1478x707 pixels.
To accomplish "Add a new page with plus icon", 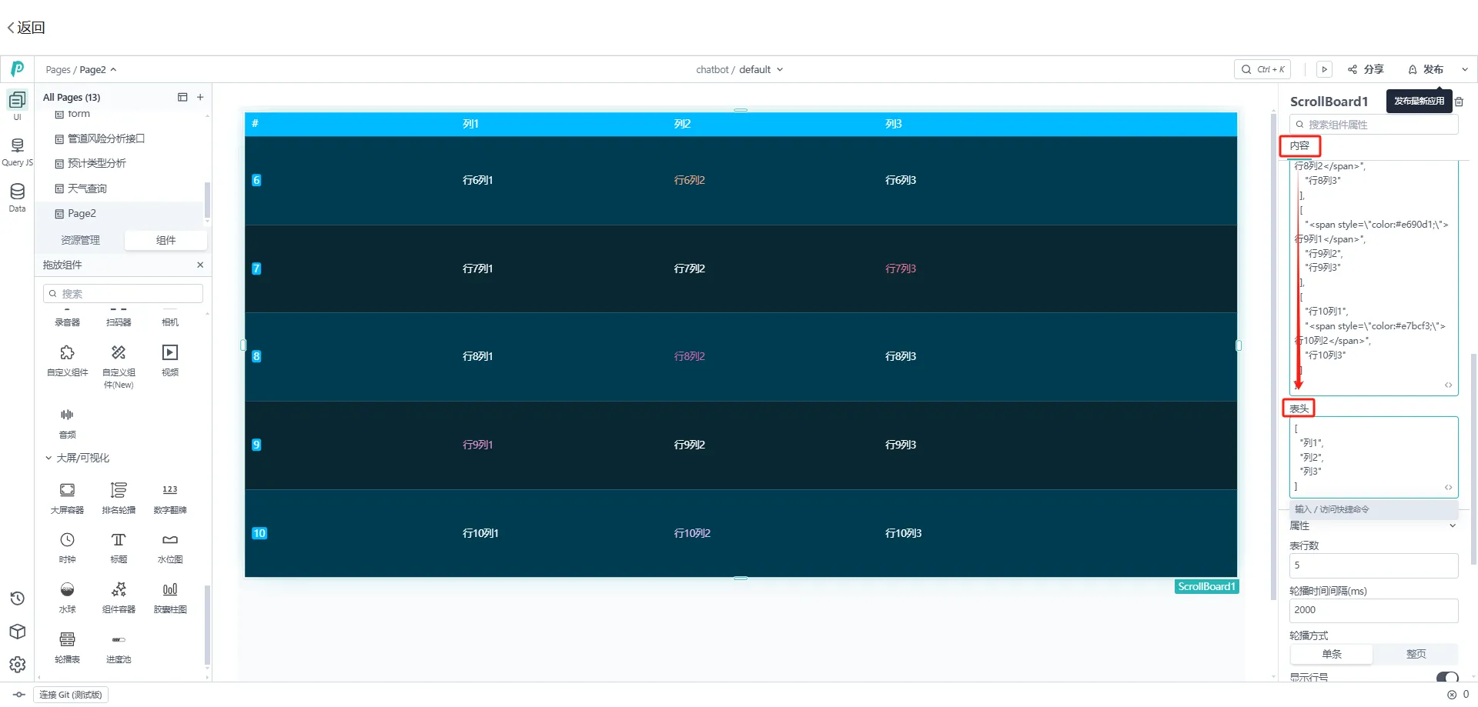I will point(200,97).
